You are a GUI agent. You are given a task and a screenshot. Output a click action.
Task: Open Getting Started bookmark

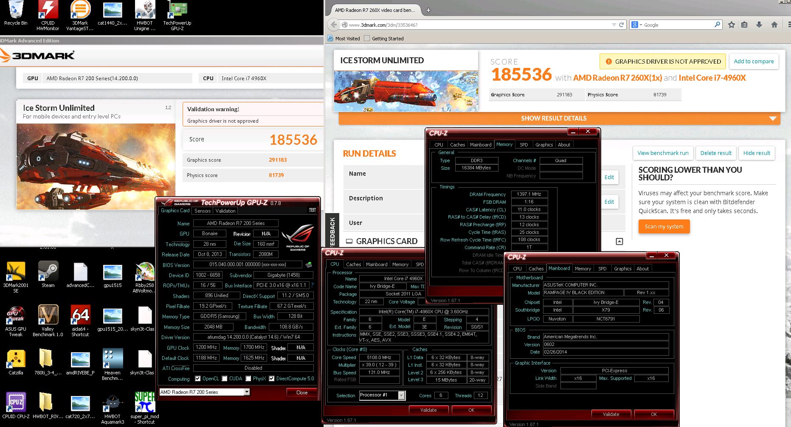[x=384, y=39]
